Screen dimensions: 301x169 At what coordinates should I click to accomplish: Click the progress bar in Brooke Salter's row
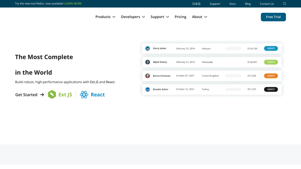[233, 89]
